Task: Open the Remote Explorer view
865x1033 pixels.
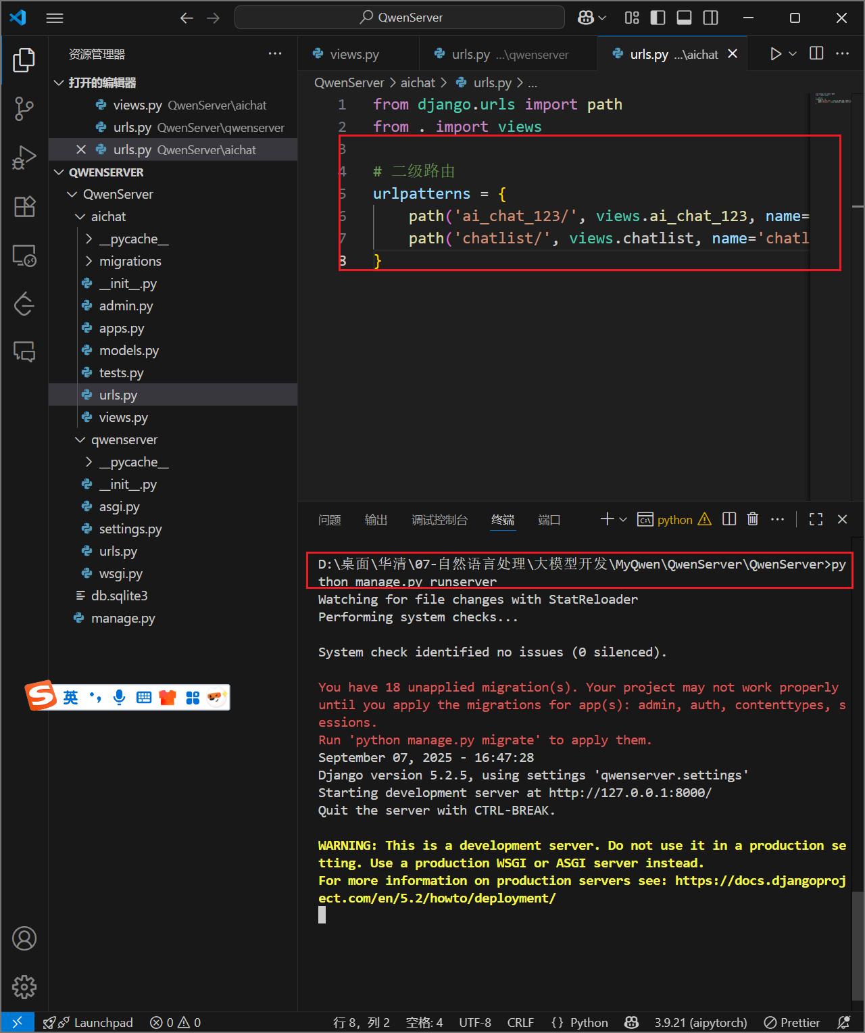Action: 24,256
